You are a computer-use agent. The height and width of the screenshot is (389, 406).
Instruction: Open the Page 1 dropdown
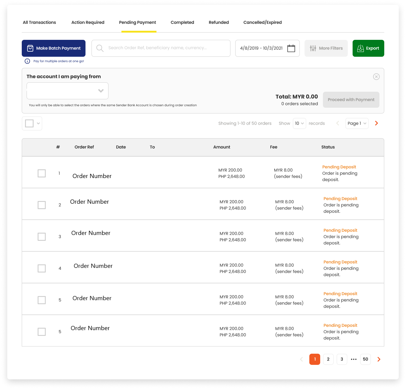[x=357, y=123]
